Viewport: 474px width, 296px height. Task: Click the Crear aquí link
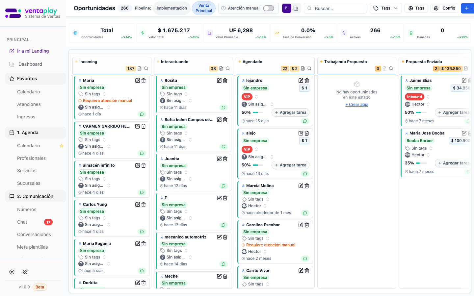point(357,105)
